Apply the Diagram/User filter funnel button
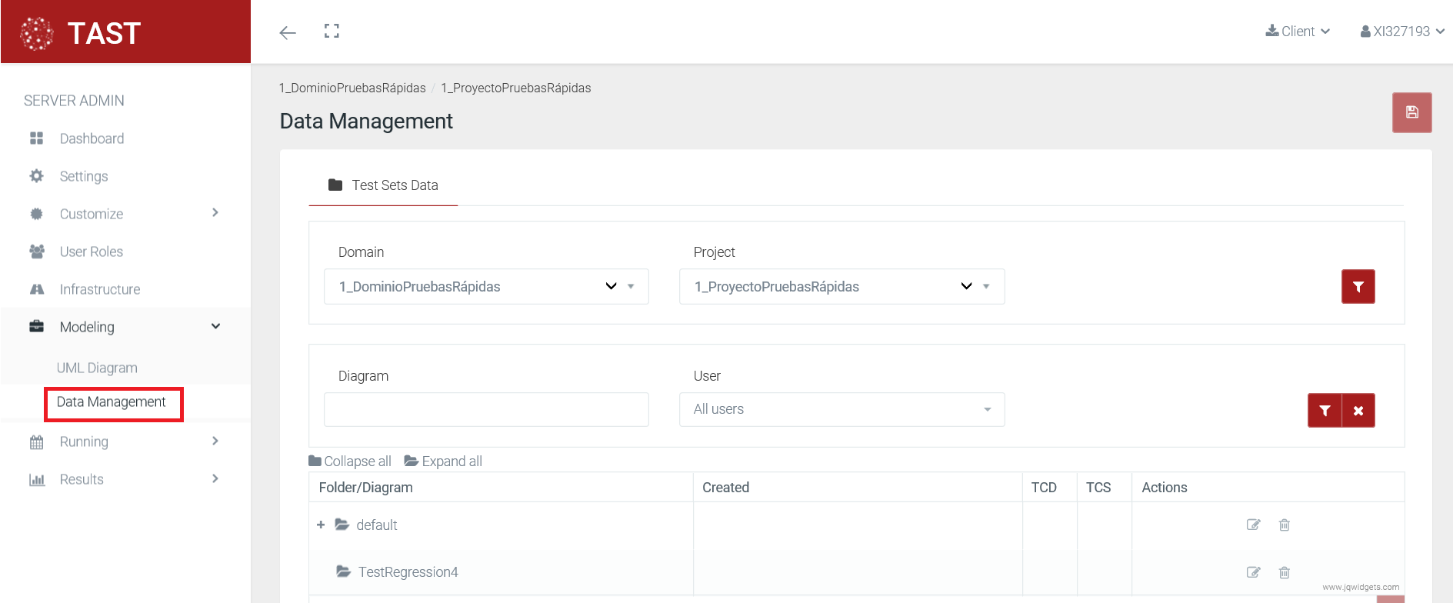1453x603 pixels. click(x=1325, y=411)
